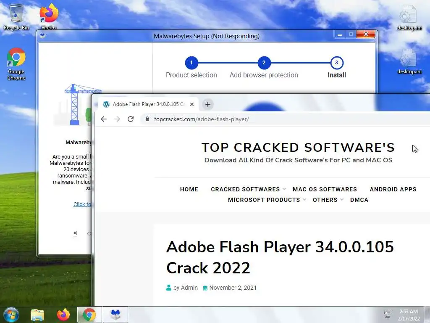
Task: Open Firefox desktop shortcut
Action: 49,17
